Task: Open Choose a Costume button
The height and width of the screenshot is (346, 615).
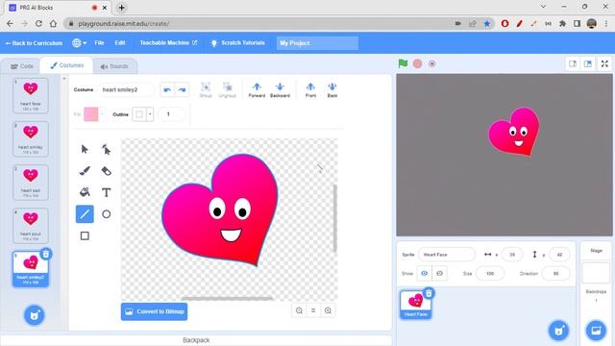Action: [35, 315]
